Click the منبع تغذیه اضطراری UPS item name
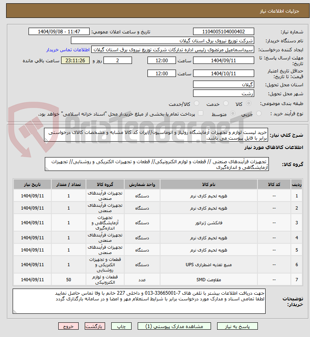This screenshot has height=337, width=310. click(x=209, y=265)
